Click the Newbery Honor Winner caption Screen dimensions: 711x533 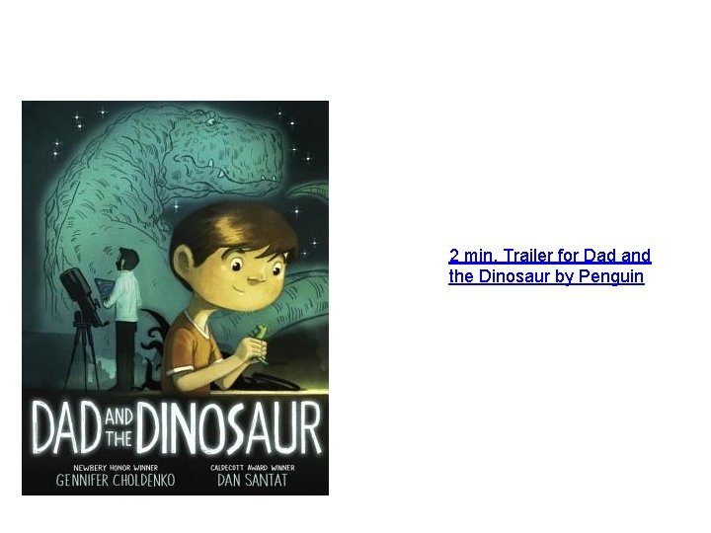tap(116, 467)
